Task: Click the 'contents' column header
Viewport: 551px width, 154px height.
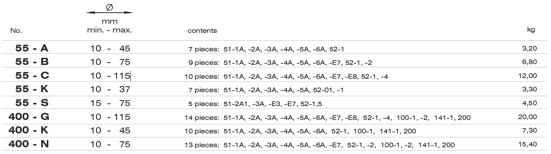Action: click(202, 30)
